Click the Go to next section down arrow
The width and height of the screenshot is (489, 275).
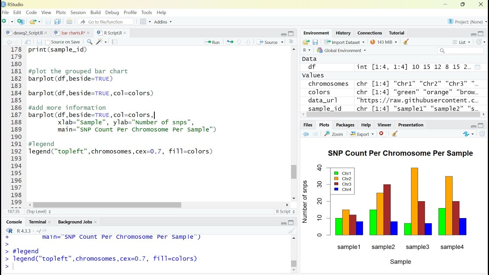248,42
